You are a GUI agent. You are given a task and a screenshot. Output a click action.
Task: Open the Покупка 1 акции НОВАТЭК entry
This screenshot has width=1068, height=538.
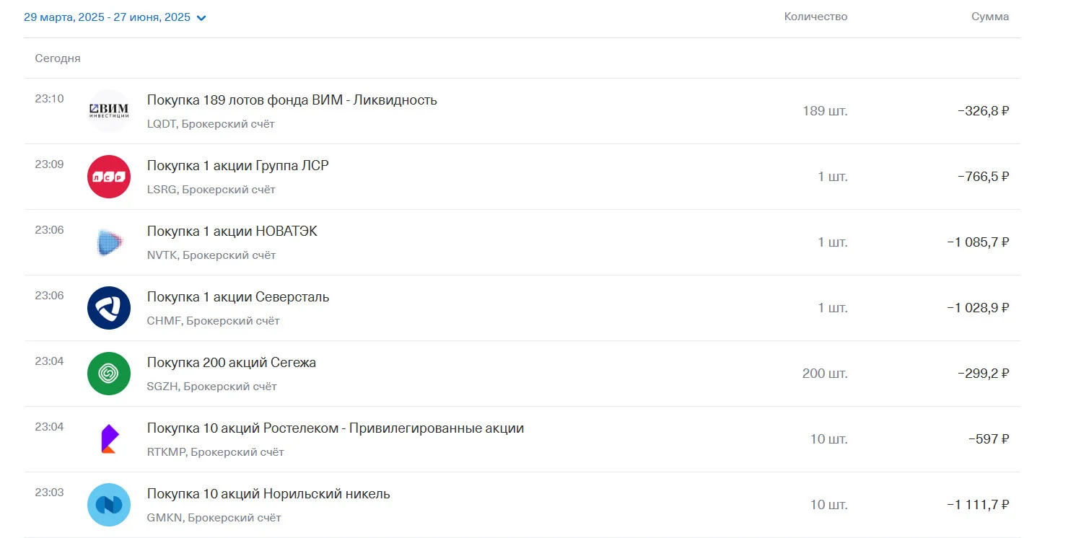click(522, 242)
